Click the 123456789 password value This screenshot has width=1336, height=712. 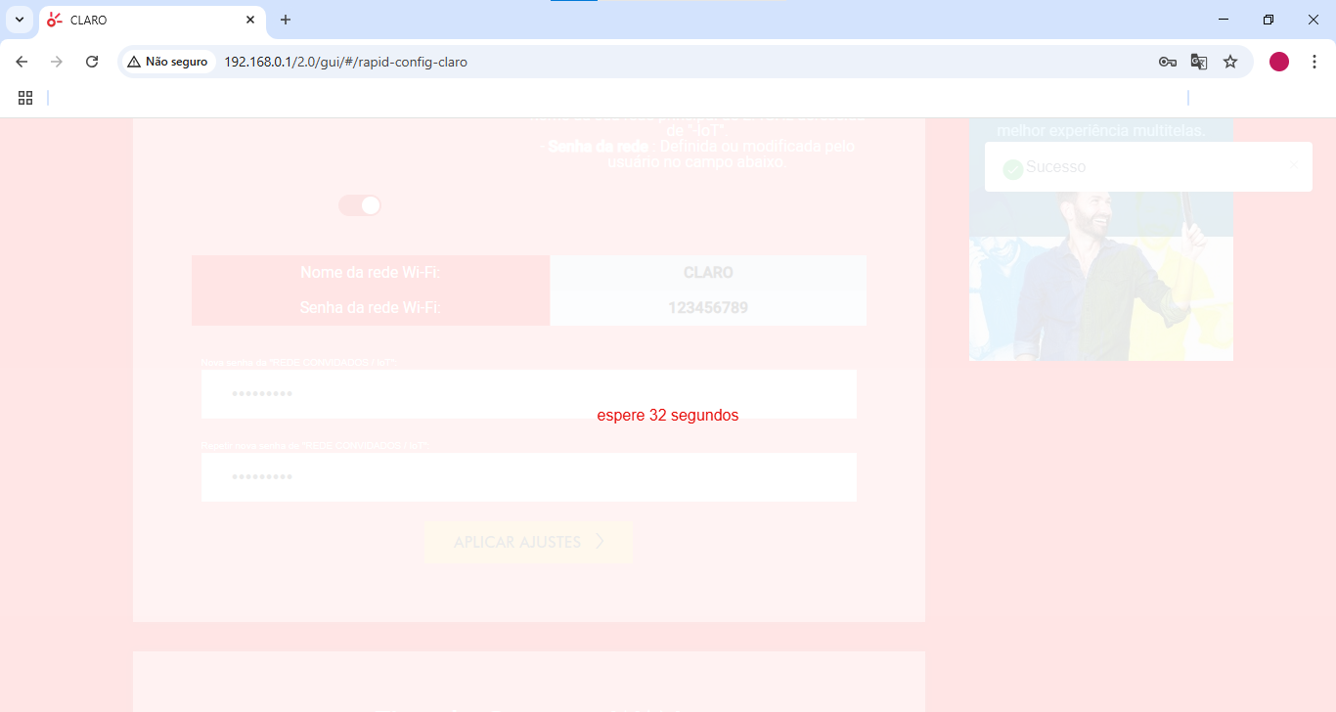point(708,308)
